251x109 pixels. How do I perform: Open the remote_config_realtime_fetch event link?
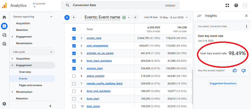105,83
